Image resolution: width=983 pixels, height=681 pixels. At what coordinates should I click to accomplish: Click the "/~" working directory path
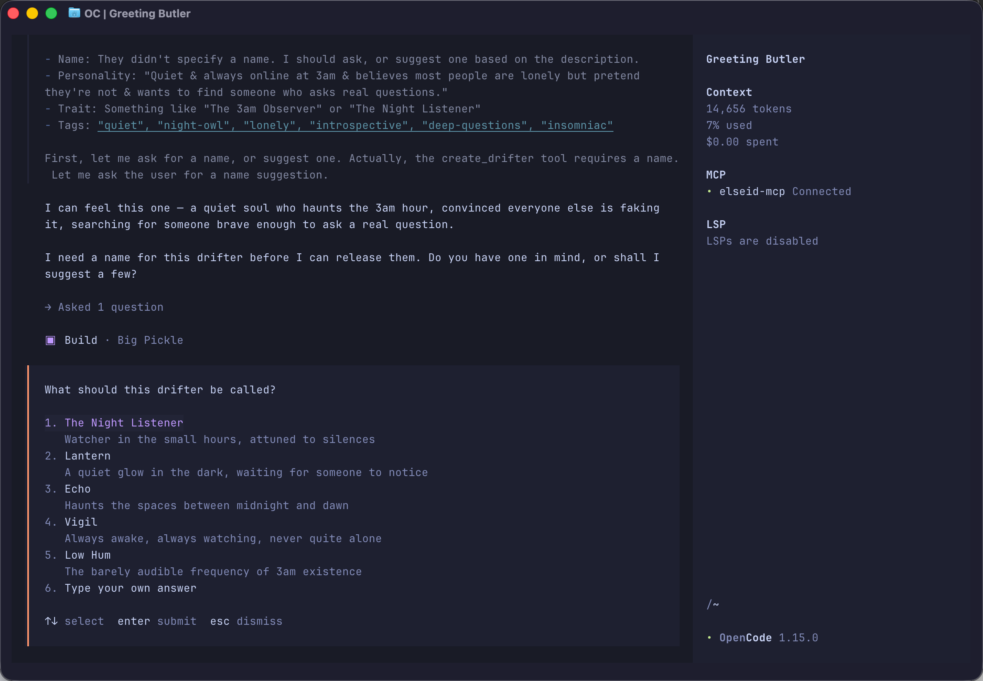click(x=712, y=605)
